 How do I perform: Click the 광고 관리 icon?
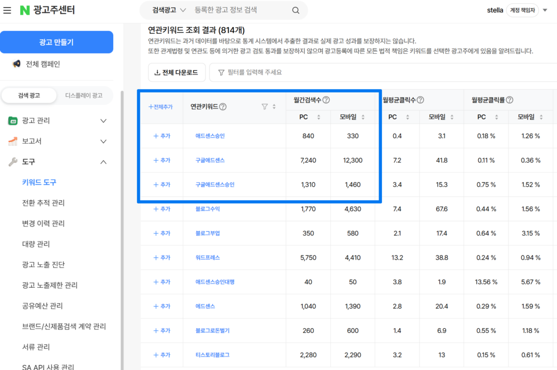(x=13, y=121)
